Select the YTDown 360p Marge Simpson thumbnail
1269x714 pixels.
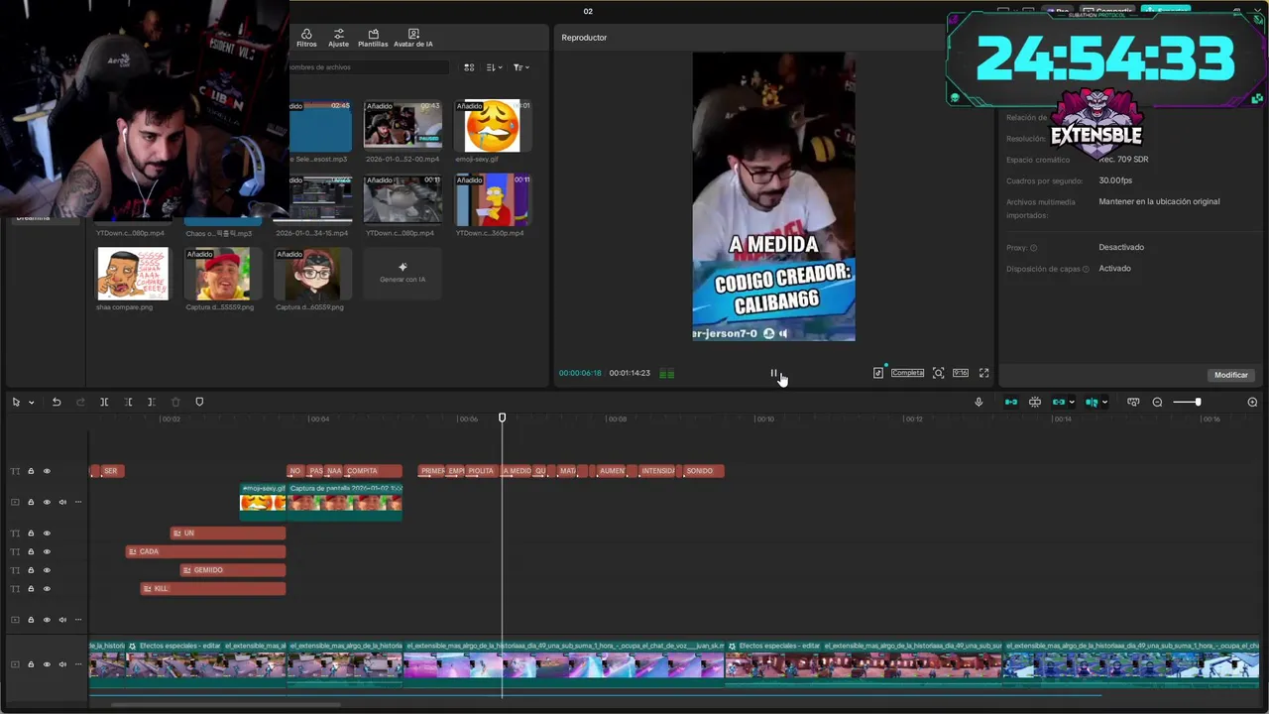tap(492, 200)
